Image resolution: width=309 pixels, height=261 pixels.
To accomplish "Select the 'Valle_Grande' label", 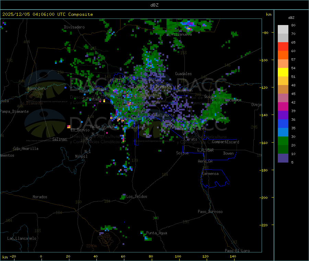I will (102, 127).
